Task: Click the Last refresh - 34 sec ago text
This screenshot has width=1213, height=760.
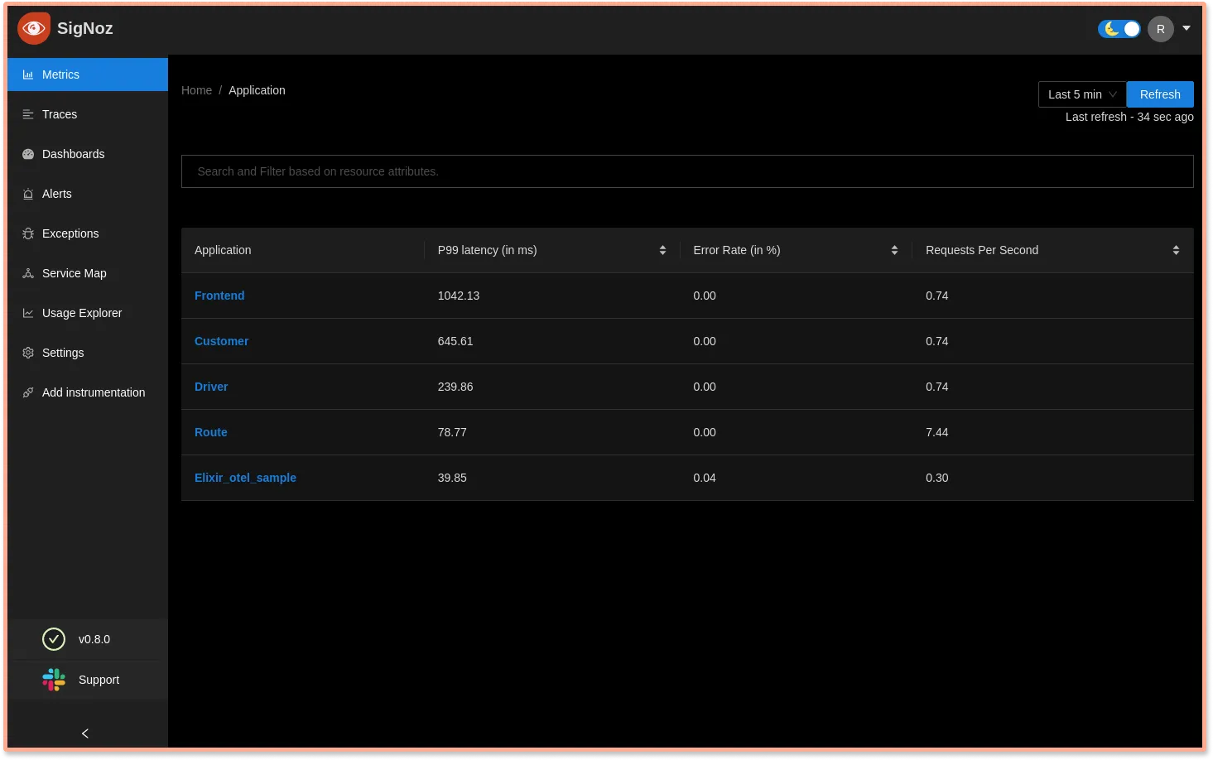Action: coord(1129,117)
